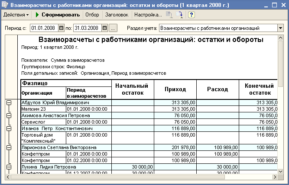The width and height of the screenshot is (289, 185).
Task: Collapse the Ларионова Светлана Викторовна group
Action: [8, 147]
